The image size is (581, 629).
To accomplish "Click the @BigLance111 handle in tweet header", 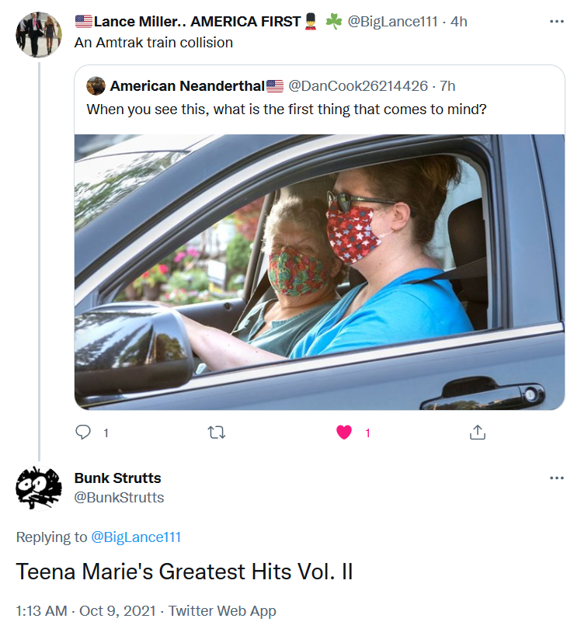I will [x=392, y=22].
